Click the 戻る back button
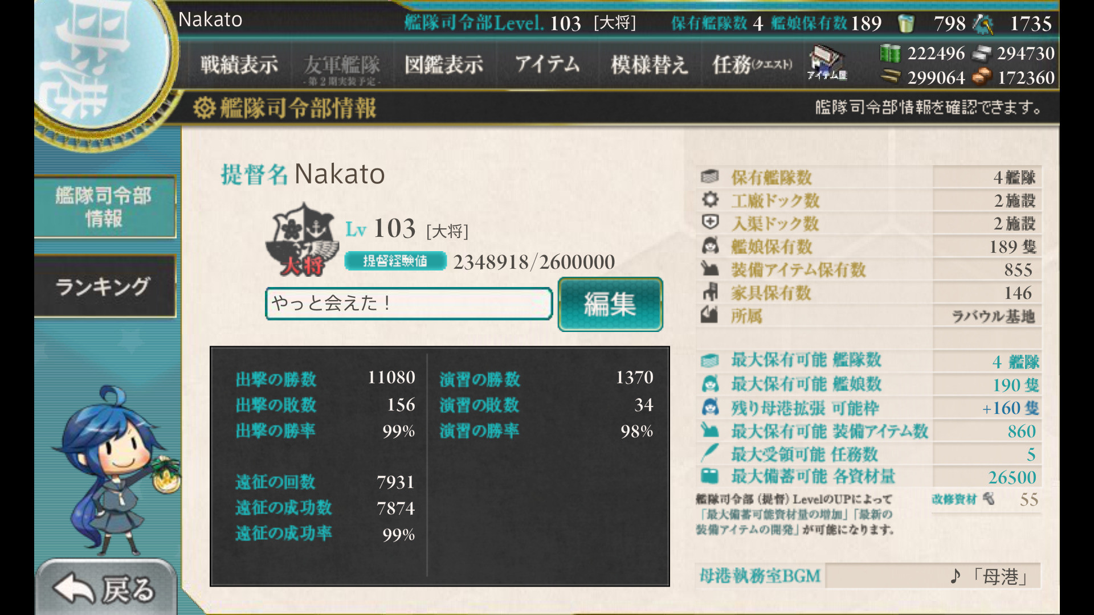The height and width of the screenshot is (615, 1094). point(106,588)
